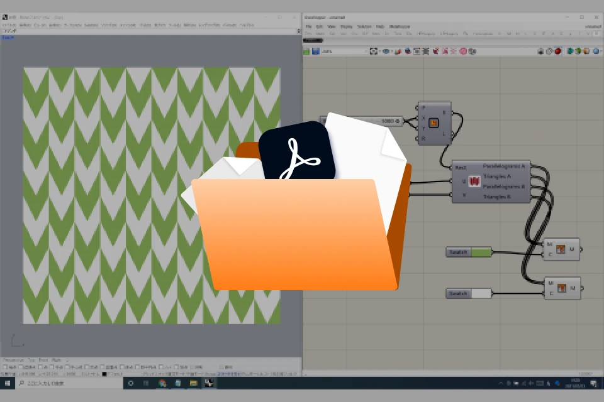The height and width of the screenshot is (402, 604).
Task: Open Grasshopper View menu
Action: click(332, 26)
